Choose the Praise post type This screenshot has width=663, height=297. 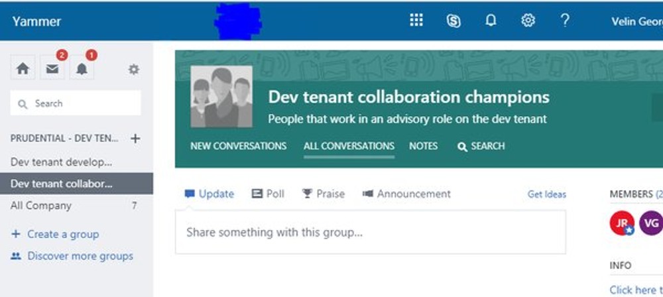(323, 194)
